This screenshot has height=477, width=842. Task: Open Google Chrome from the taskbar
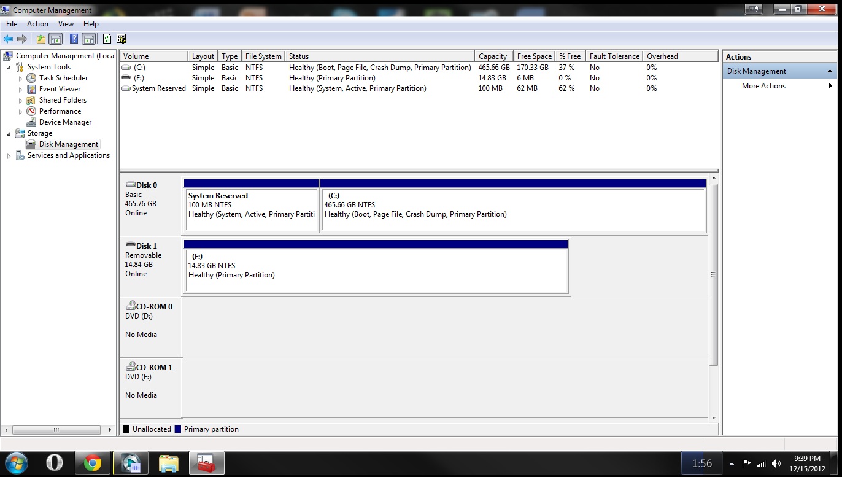pyautogui.click(x=93, y=463)
